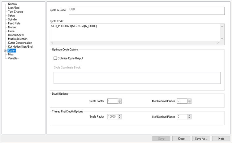Click Cycle Code scroll right arrow

point(218,43)
